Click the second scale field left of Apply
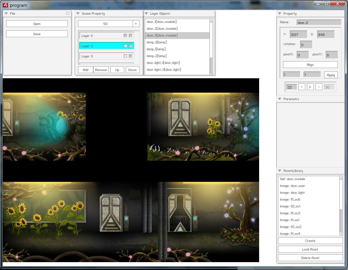The height and width of the screenshot is (270, 348). 312,75
